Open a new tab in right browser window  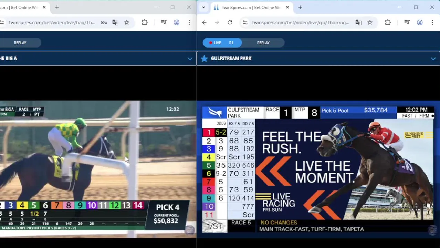coord(300,7)
